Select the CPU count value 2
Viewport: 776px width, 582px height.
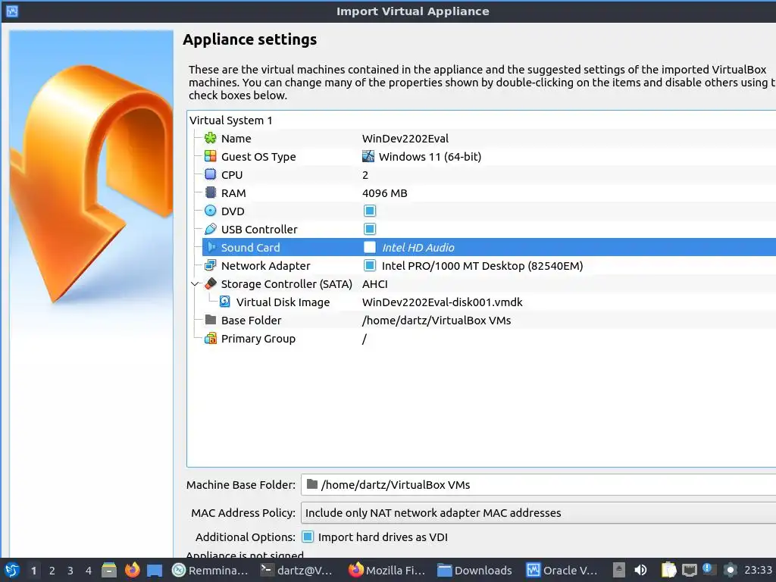point(365,175)
